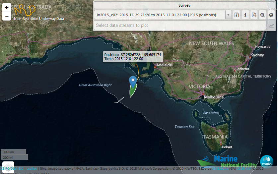278x174 pixels.
Task: Click the Sydney city label
Action: 257,55
